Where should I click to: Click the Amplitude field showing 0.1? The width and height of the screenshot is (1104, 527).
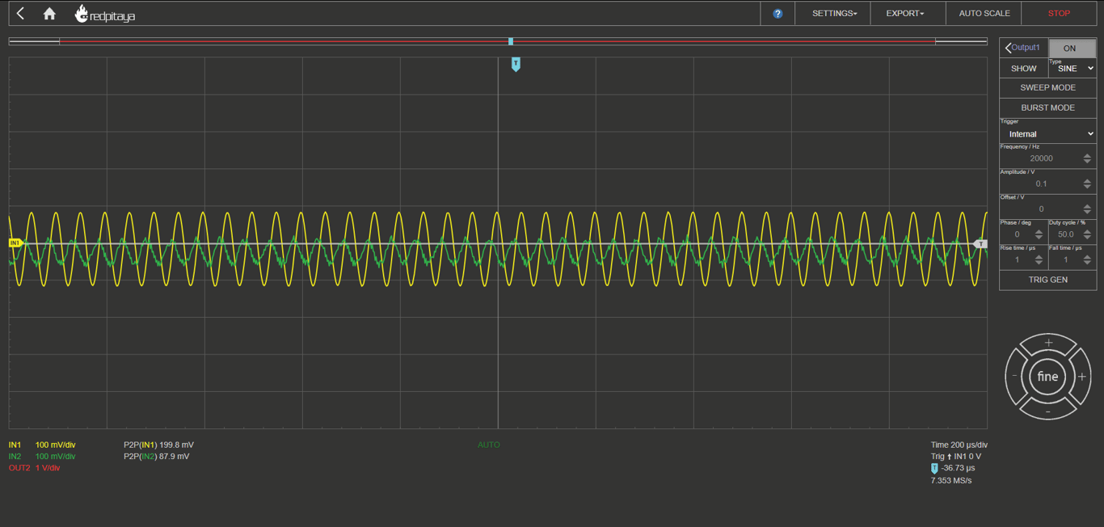(x=1041, y=183)
